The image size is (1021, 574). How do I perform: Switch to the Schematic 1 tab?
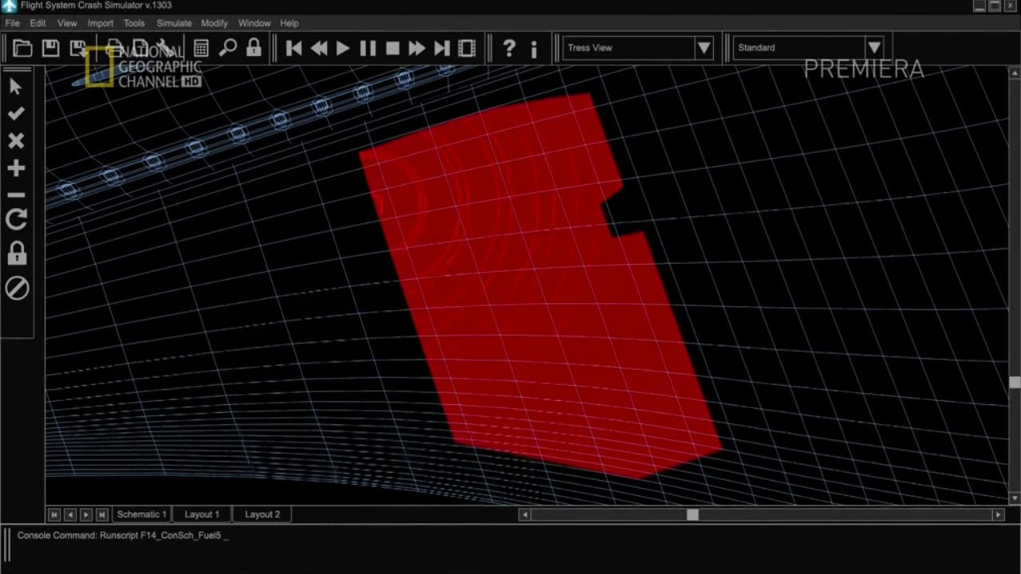[142, 514]
